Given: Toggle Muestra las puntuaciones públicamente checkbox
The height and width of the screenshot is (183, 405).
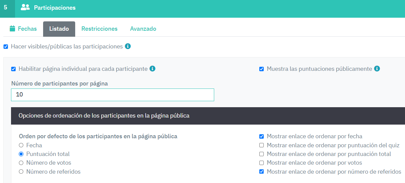Looking at the screenshot, I should 262,69.
